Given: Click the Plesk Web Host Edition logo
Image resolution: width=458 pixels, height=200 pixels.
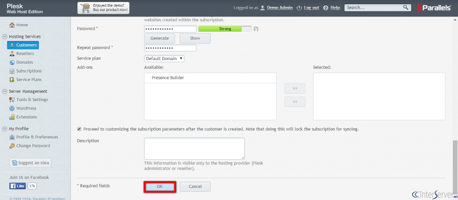Looking at the screenshot, I should click(25, 9).
